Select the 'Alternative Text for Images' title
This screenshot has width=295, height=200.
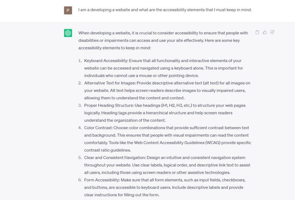[110, 83]
